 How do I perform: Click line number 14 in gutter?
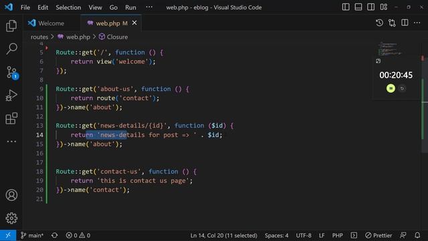39,135
